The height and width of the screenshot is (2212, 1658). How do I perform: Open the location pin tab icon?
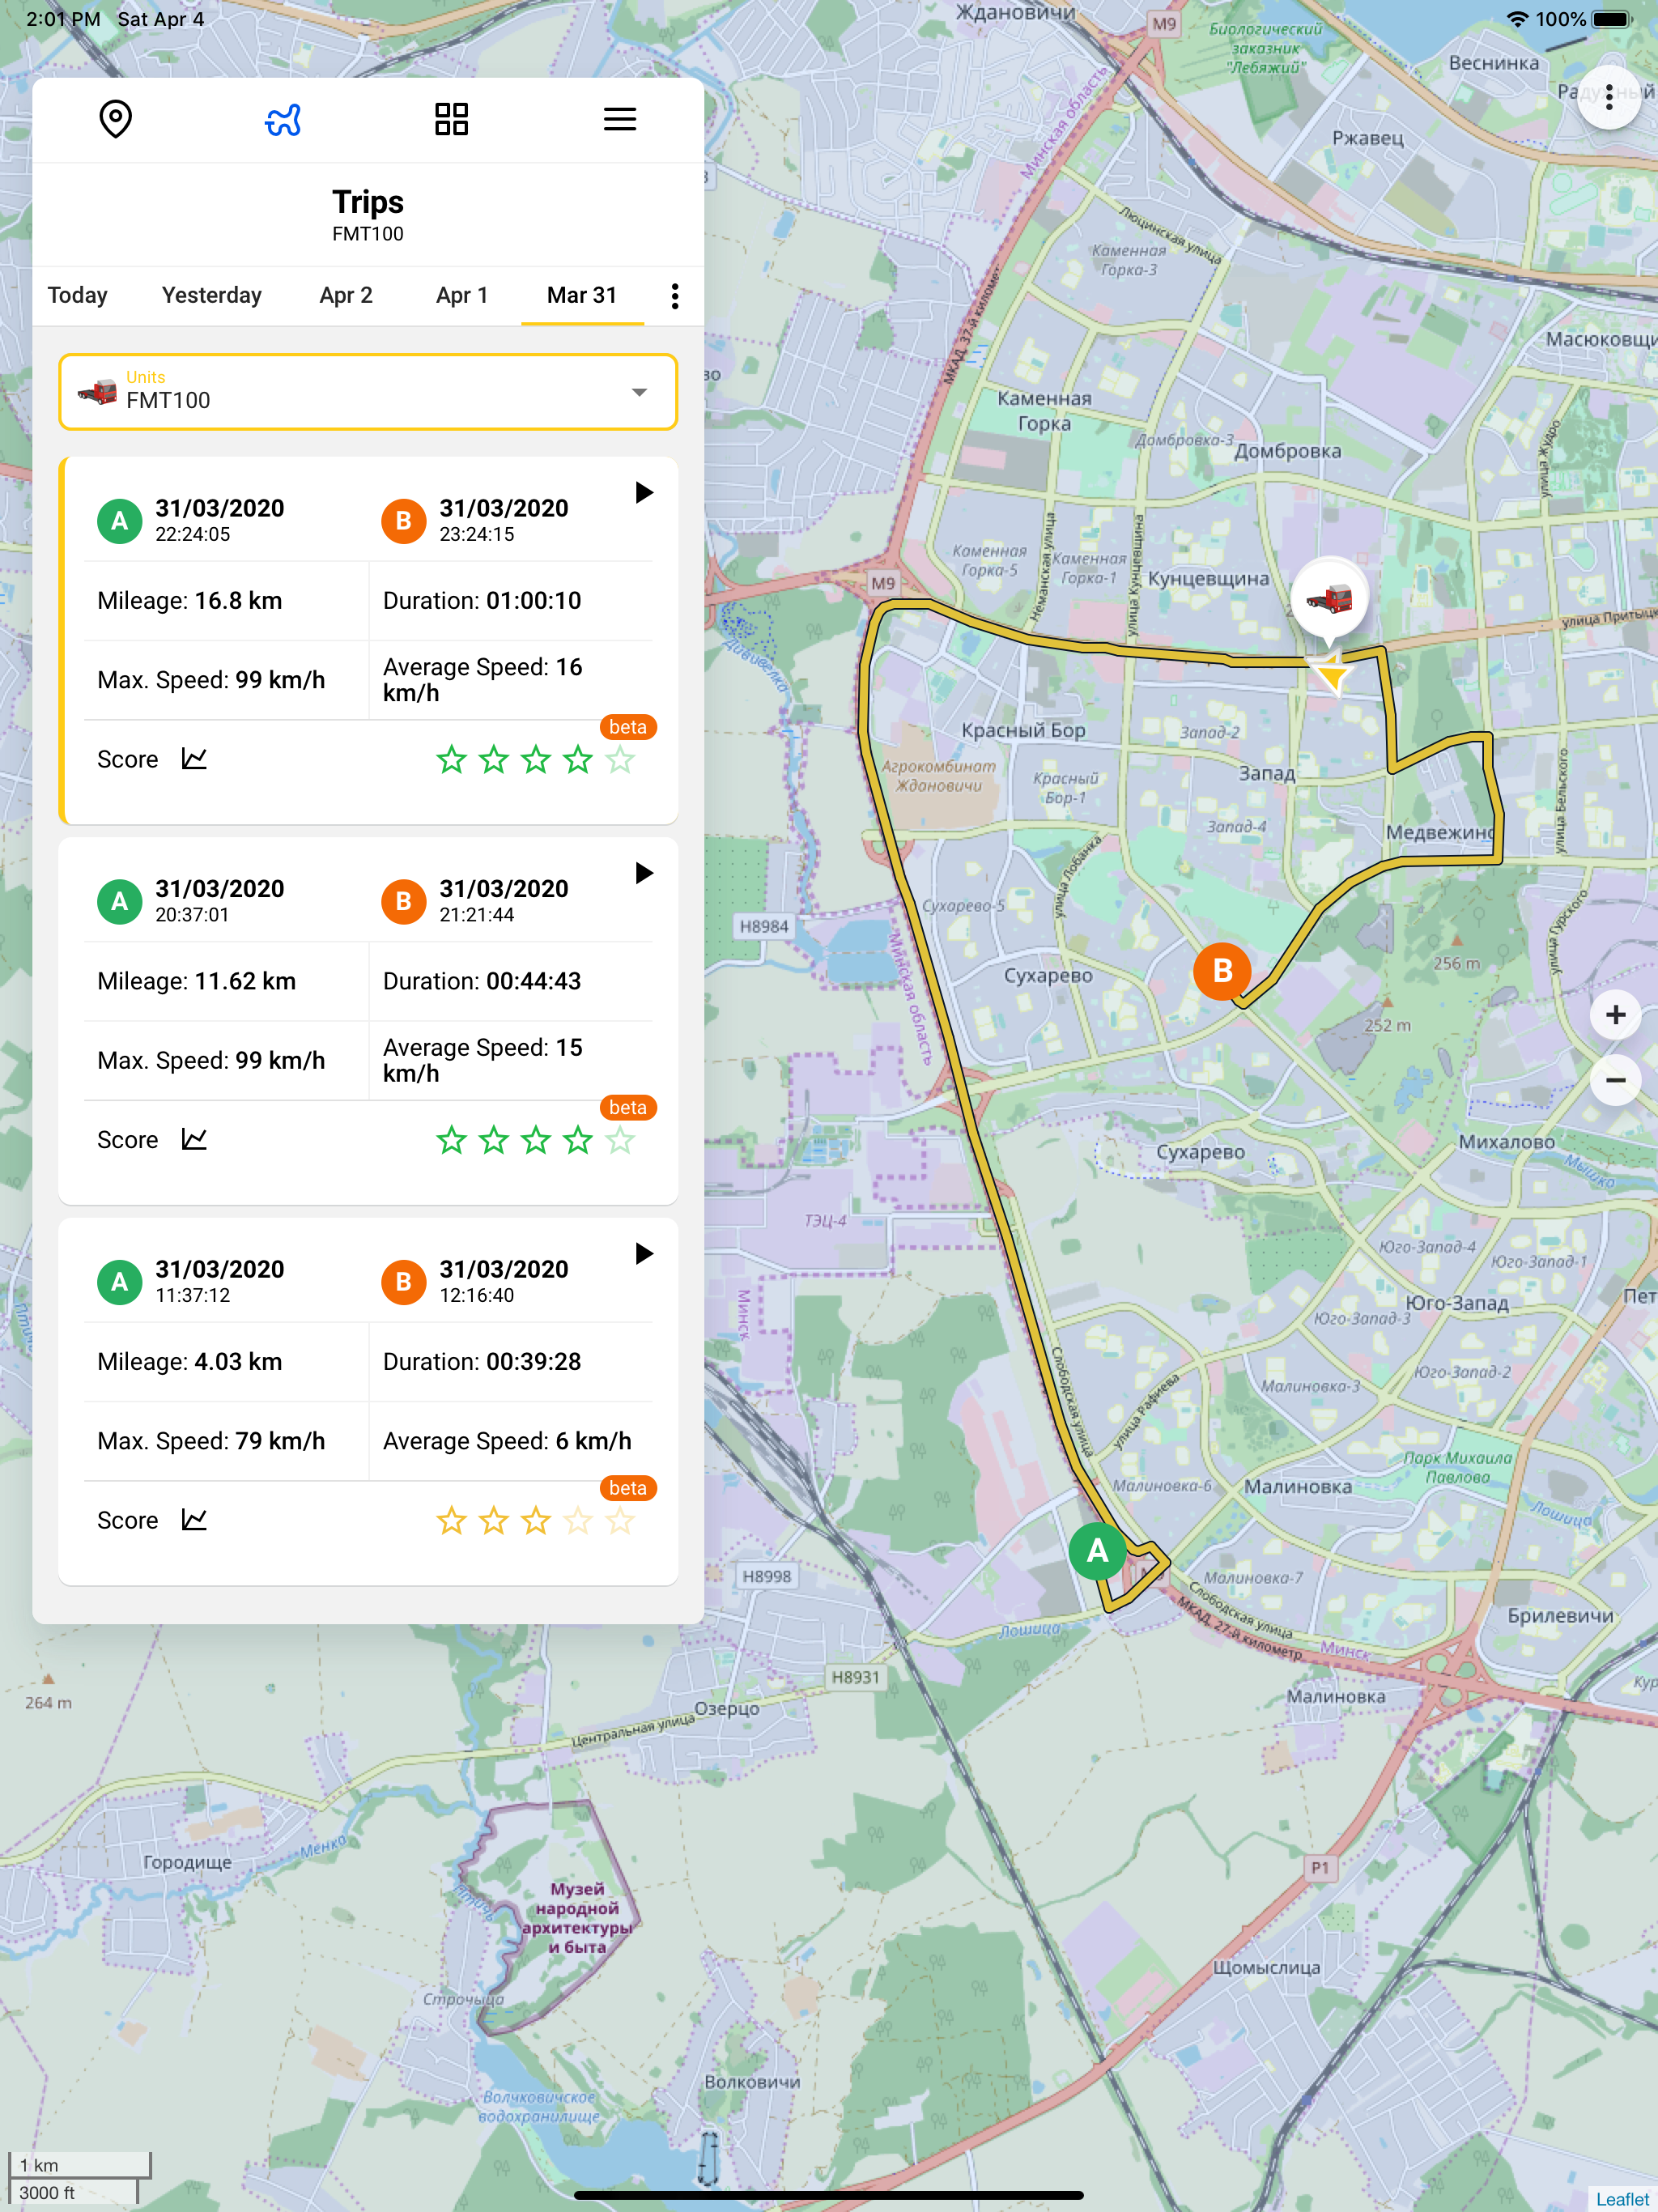(116, 119)
